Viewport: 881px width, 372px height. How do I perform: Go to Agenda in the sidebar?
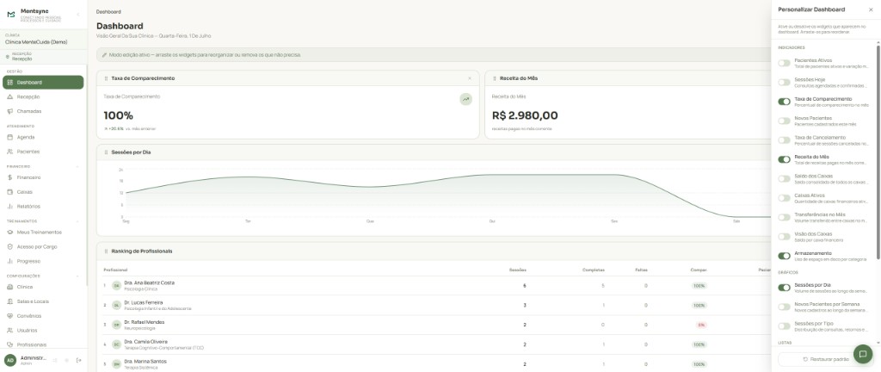(43, 137)
